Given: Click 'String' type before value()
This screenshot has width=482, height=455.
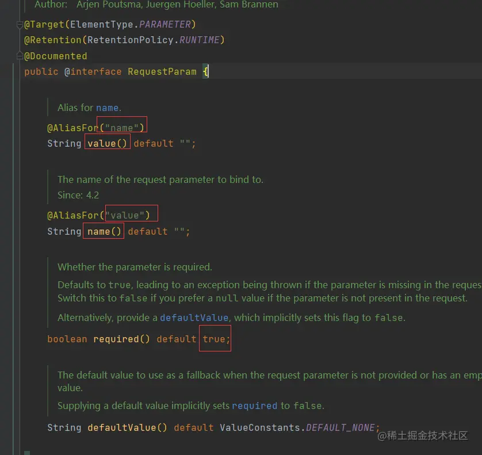Looking at the screenshot, I should (x=64, y=144).
